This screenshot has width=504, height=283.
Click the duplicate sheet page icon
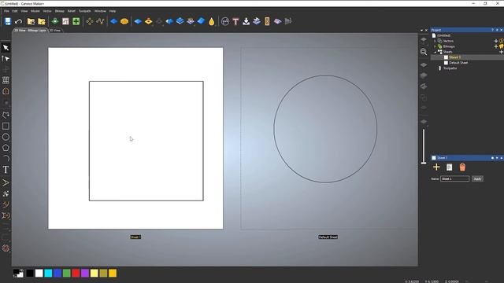tap(450, 167)
